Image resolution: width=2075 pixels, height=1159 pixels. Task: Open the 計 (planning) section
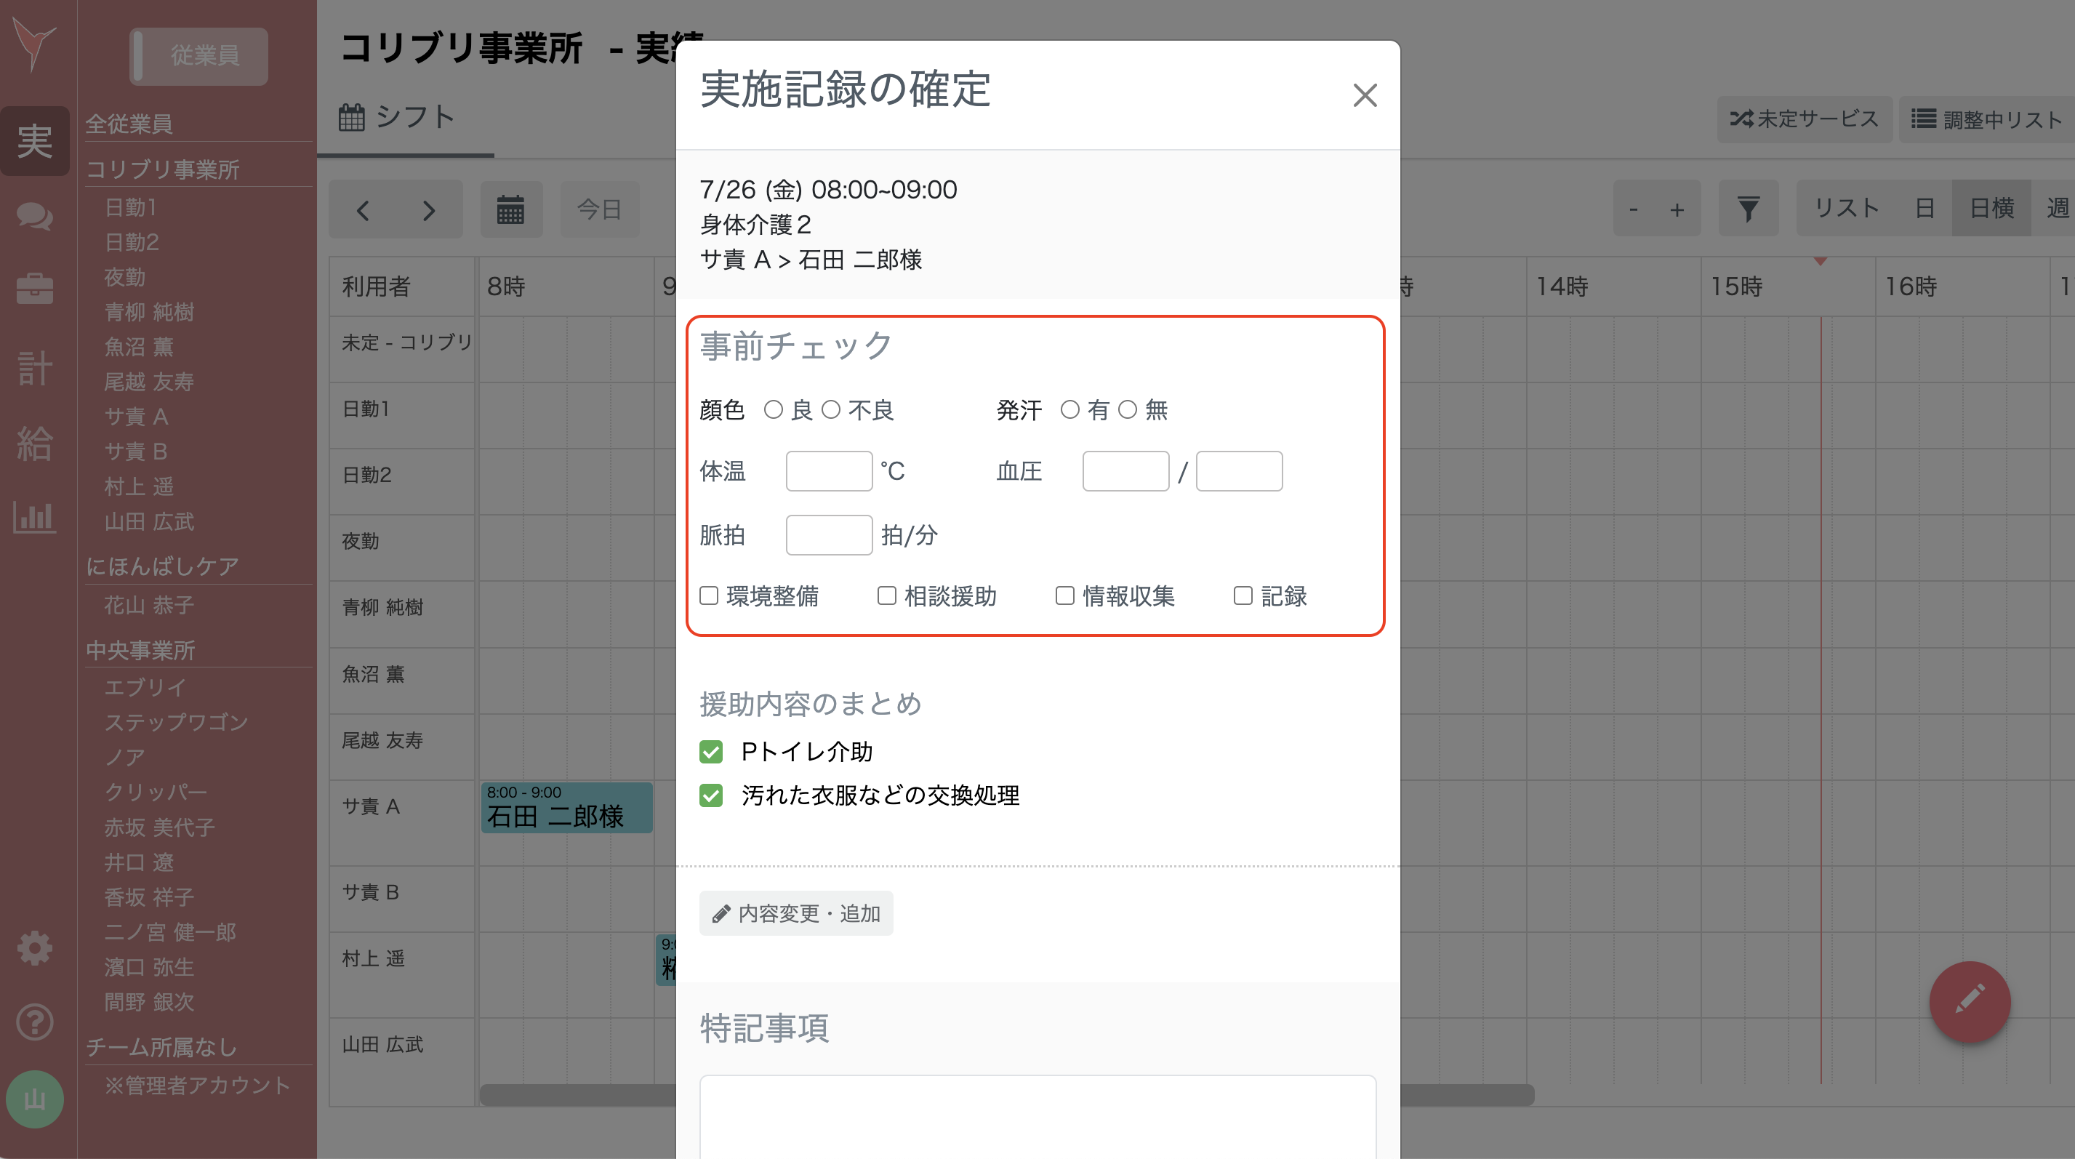(35, 369)
